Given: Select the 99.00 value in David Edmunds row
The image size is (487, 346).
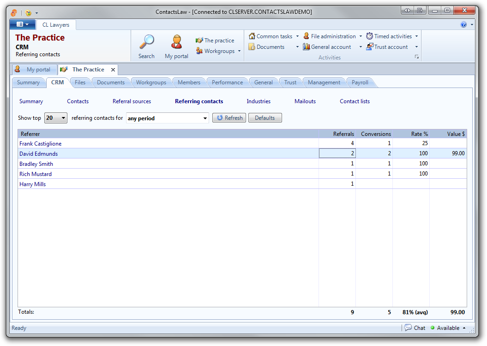Looking at the screenshot, I should [x=458, y=153].
